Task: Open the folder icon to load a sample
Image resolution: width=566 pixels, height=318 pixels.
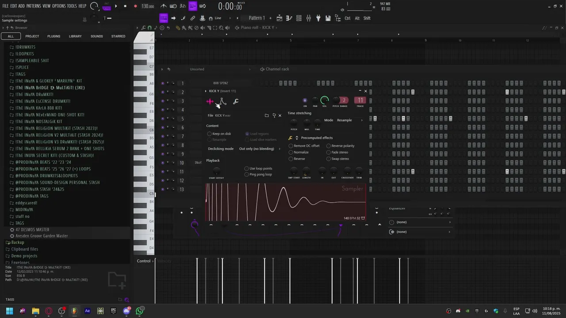Action: tap(267, 115)
